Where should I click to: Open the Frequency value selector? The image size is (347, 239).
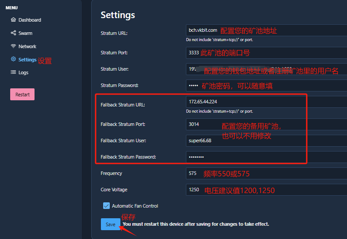pos(266,173)
